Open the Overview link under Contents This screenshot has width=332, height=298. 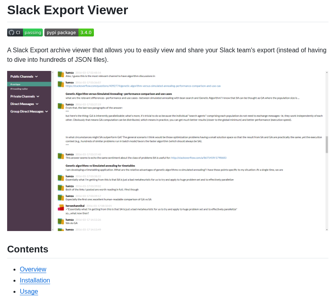coord(33,269)
